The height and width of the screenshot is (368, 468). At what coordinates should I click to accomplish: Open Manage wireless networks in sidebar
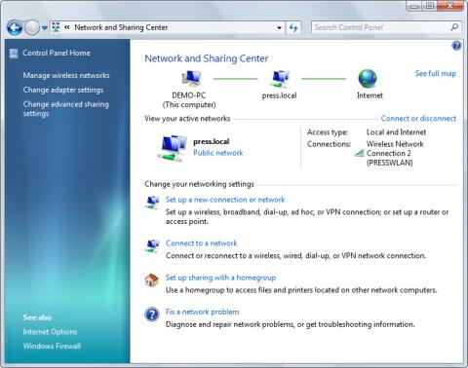[x=66, y=75]
